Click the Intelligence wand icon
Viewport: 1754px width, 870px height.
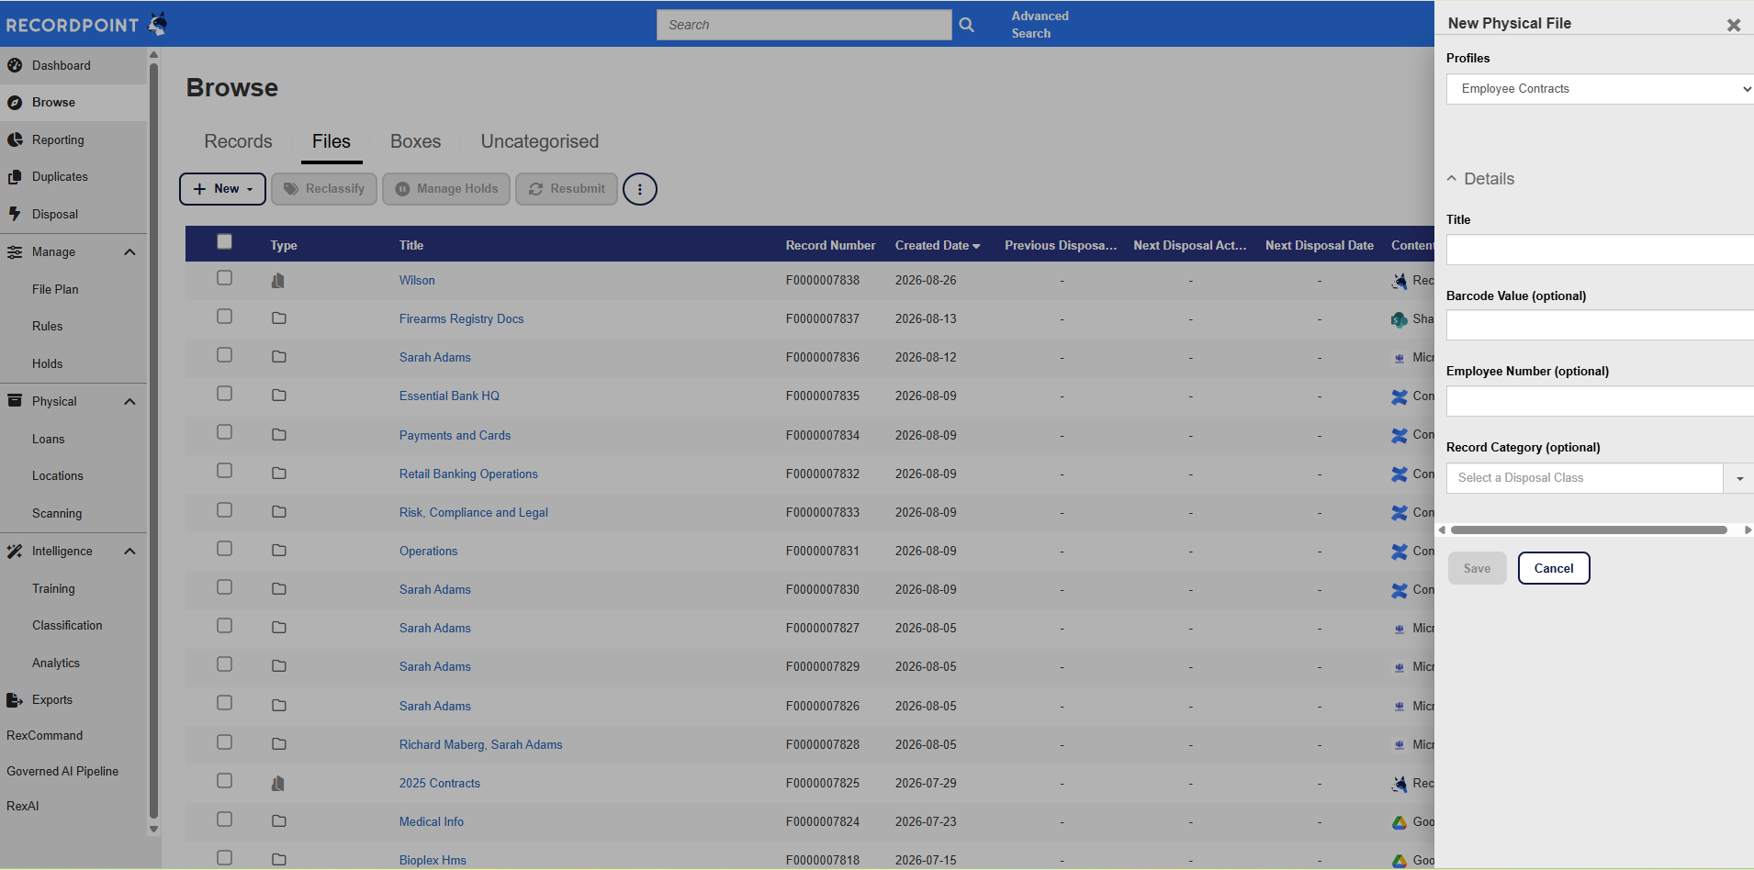[15, 551]
